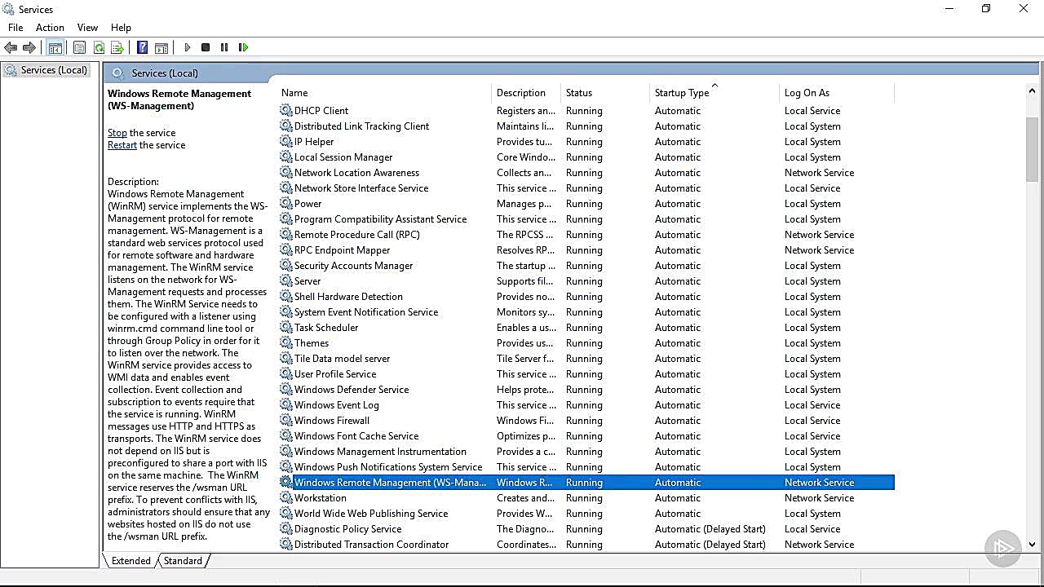The height and width of the screenshot is (587, 1044).
Task: Select the Network Store Interface Service row
Action: [586, 188]
